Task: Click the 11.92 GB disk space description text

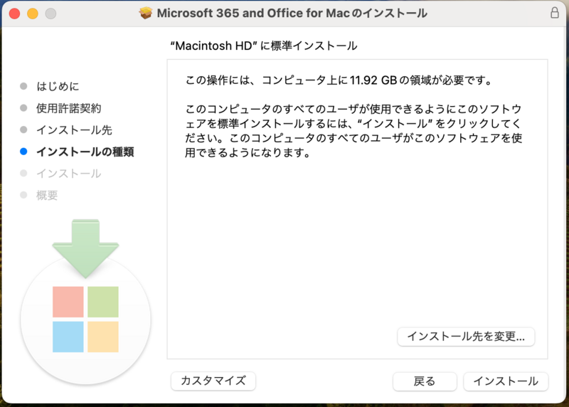Action: point(339,79)
